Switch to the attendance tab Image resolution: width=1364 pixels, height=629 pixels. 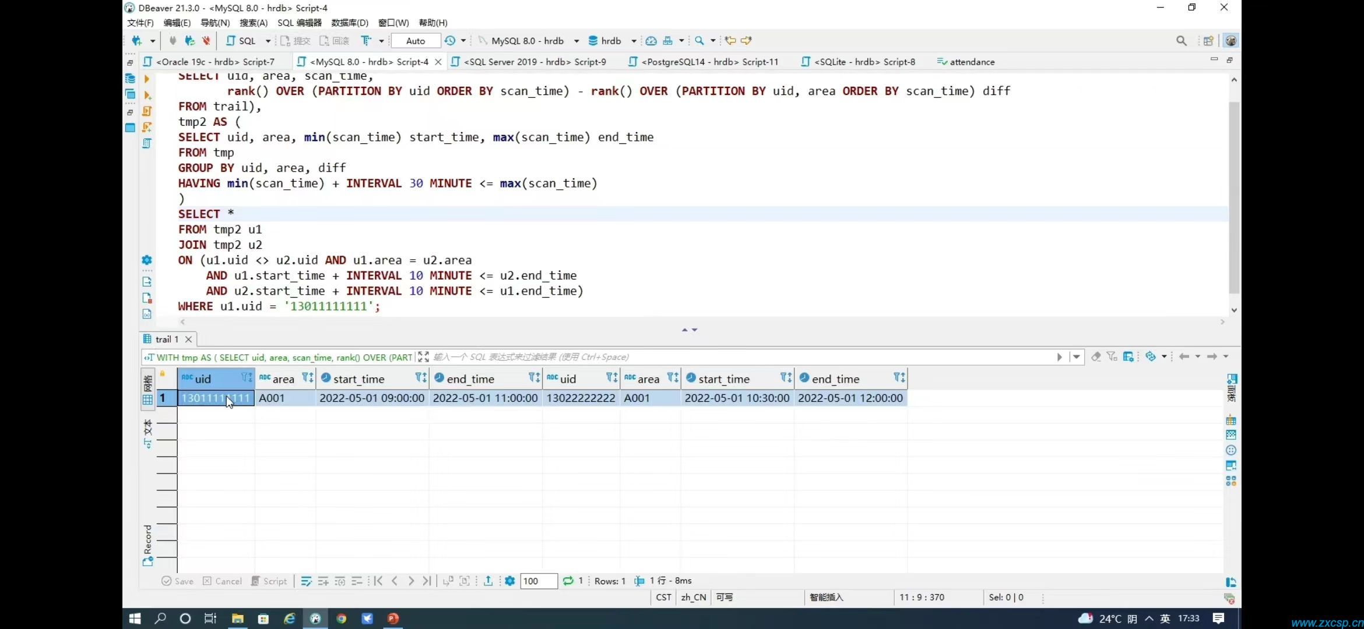pos(965,62)
